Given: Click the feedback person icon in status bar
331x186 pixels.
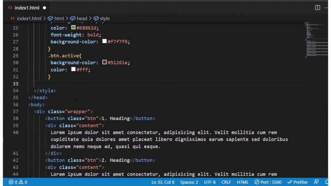Looking at the screenshot, I should (x=316, y=182).
